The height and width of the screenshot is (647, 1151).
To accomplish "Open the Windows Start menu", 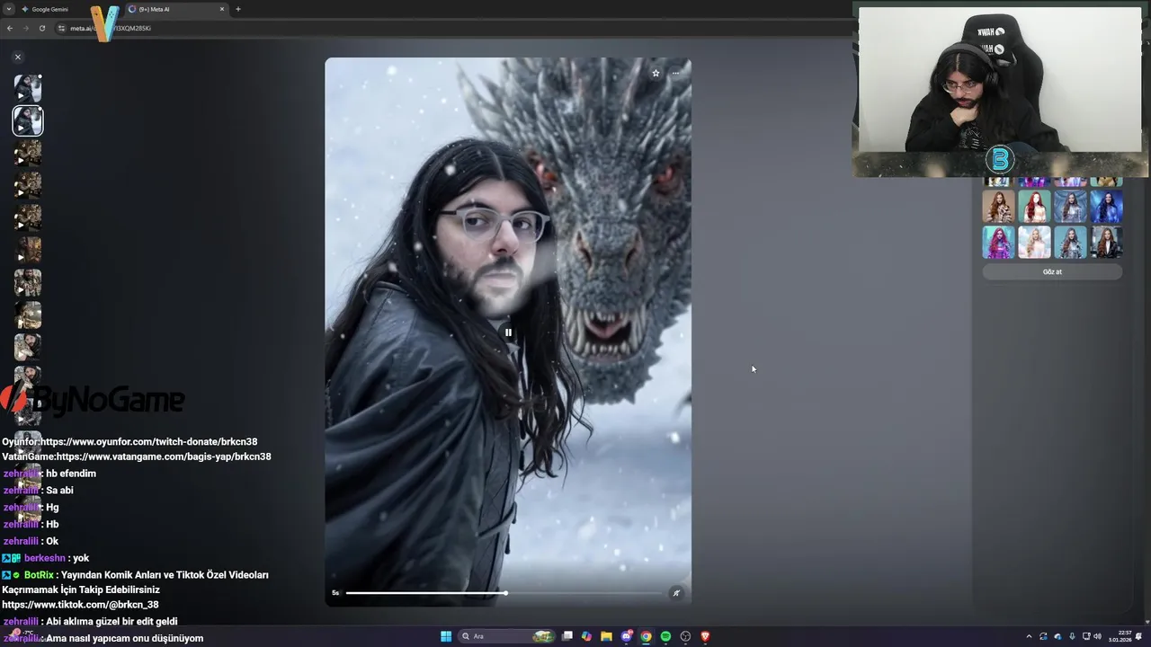I will click(446, 636).
